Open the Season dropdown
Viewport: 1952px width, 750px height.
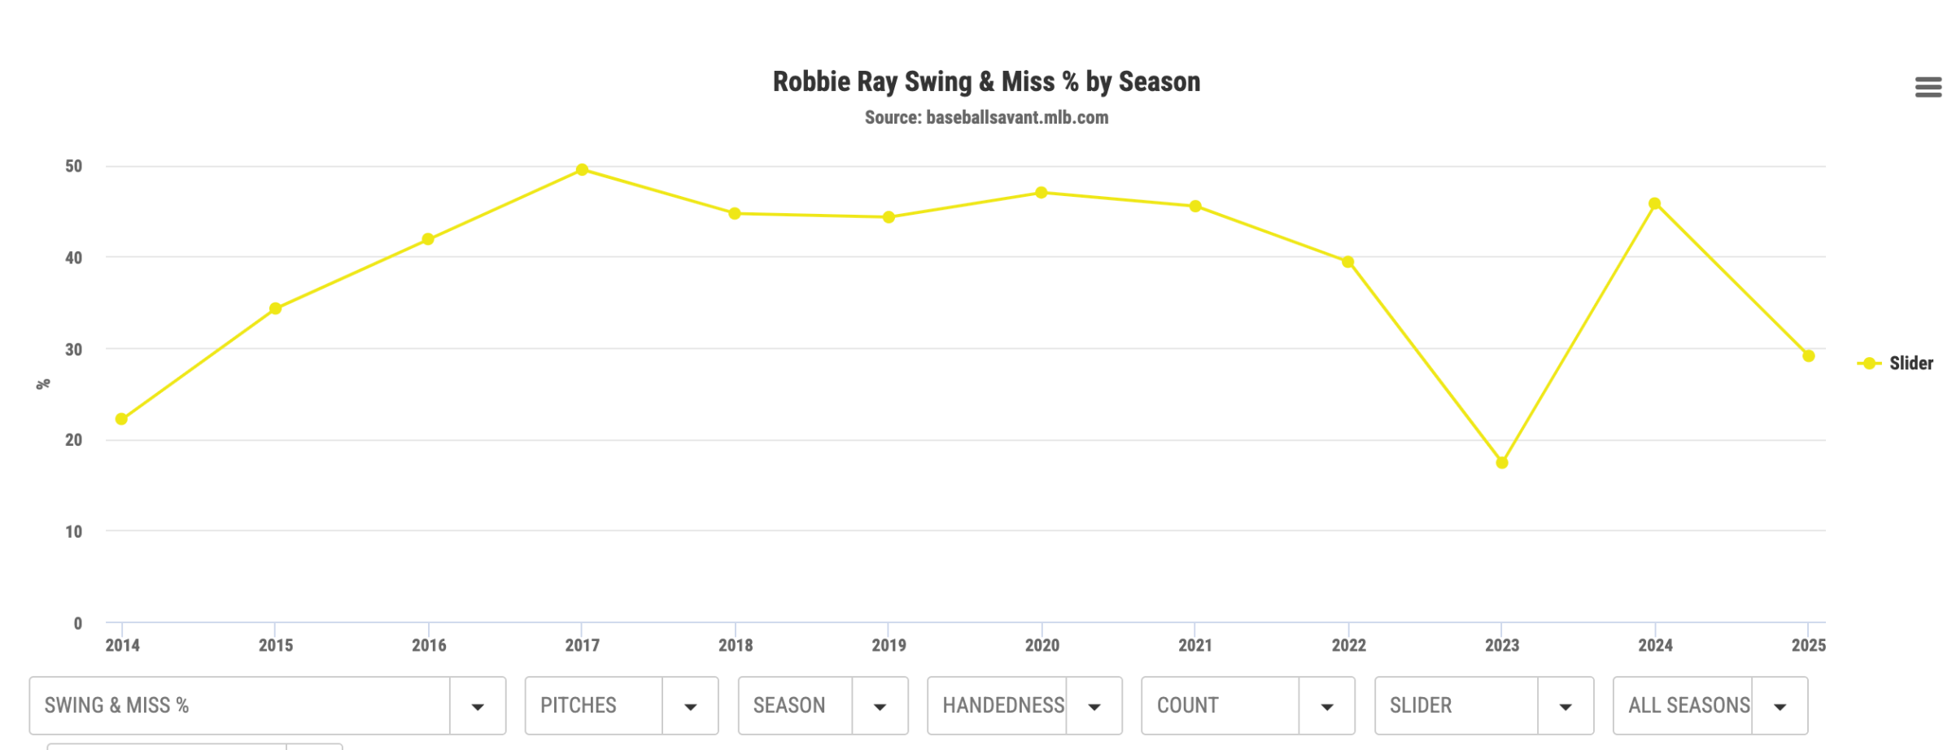point(823,705)
